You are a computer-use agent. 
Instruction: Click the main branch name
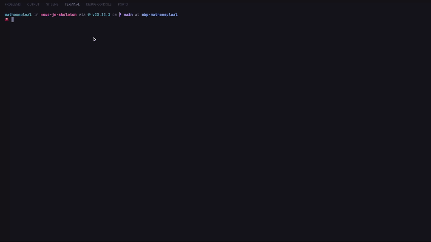point(128,15)
